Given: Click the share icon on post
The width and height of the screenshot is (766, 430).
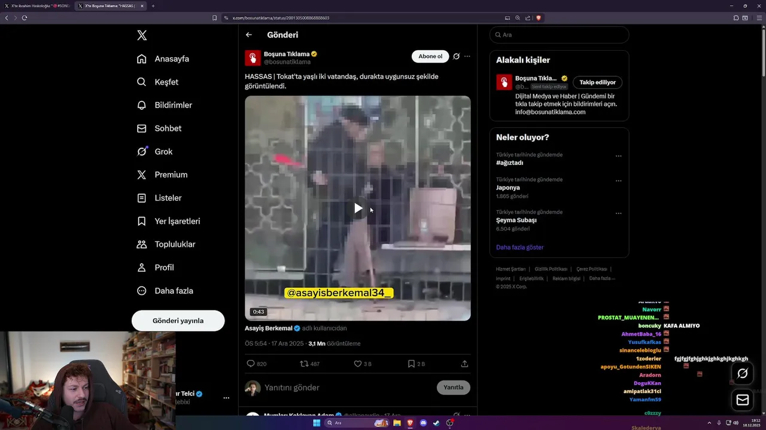Looking at the screenshot, I should coord(464,364).
